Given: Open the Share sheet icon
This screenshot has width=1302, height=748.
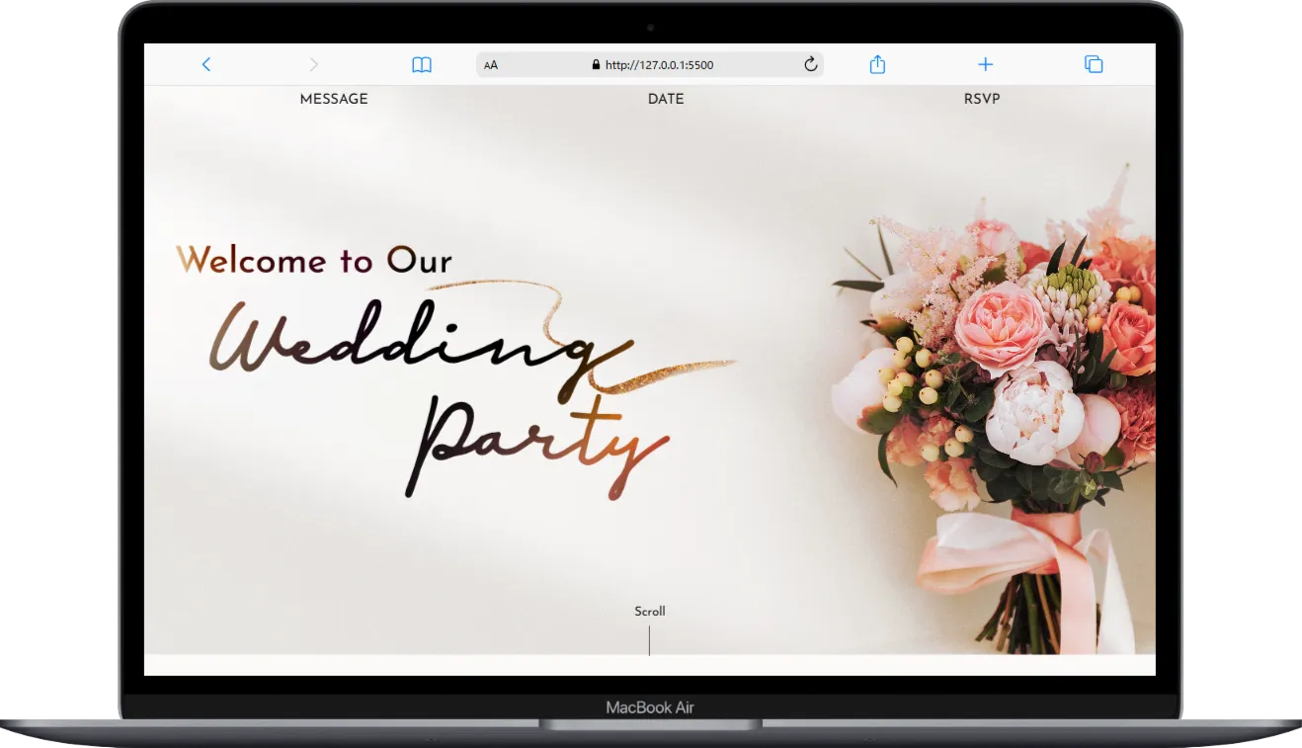Looking at the screenshot, I should 876,63.
